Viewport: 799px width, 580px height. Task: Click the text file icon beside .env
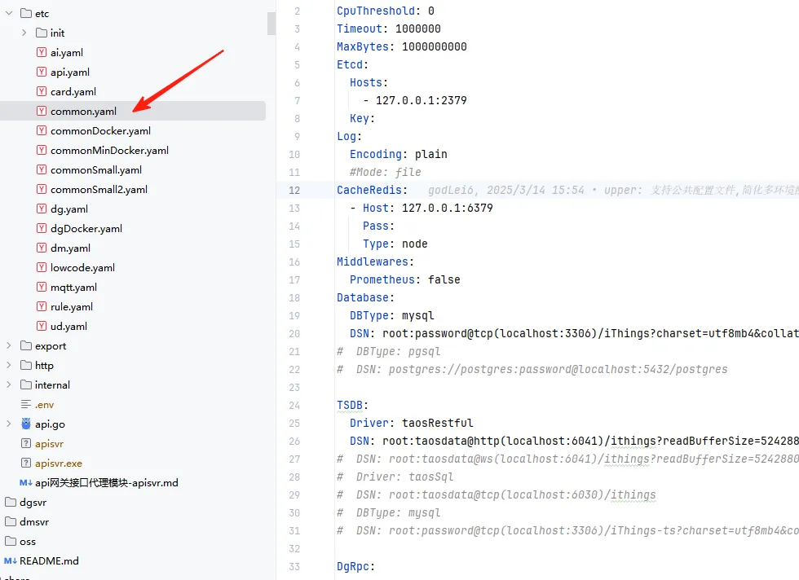point(26,404)
